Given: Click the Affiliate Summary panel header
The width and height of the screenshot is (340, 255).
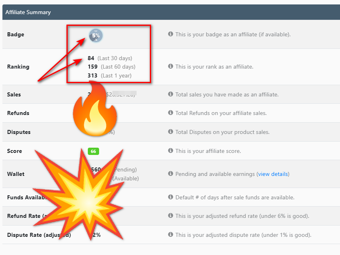Looking at the screenshot, I should (28, 12).
